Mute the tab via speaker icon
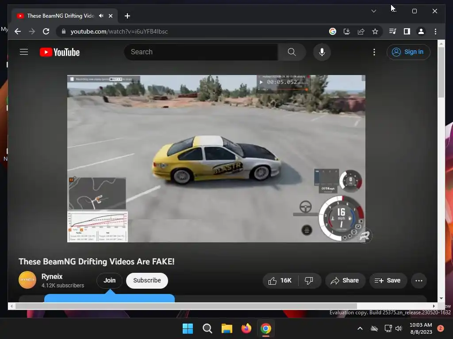Image resolution: width=453 pixels, height=339 pixels. (101, 16)
